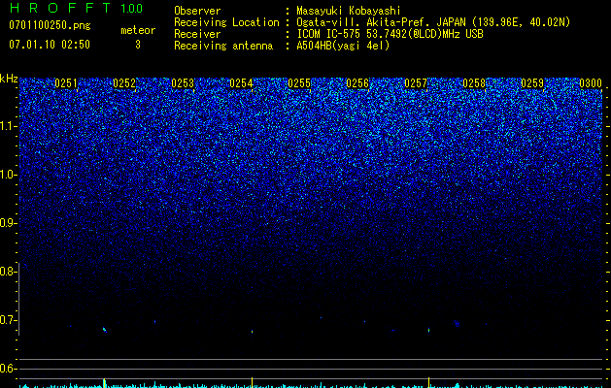Click the yellow detection spike below 0257
Screen dimensions: 611x388
pos(429,382)
